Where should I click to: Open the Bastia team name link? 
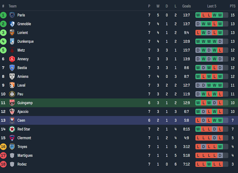tap(22, 68)
